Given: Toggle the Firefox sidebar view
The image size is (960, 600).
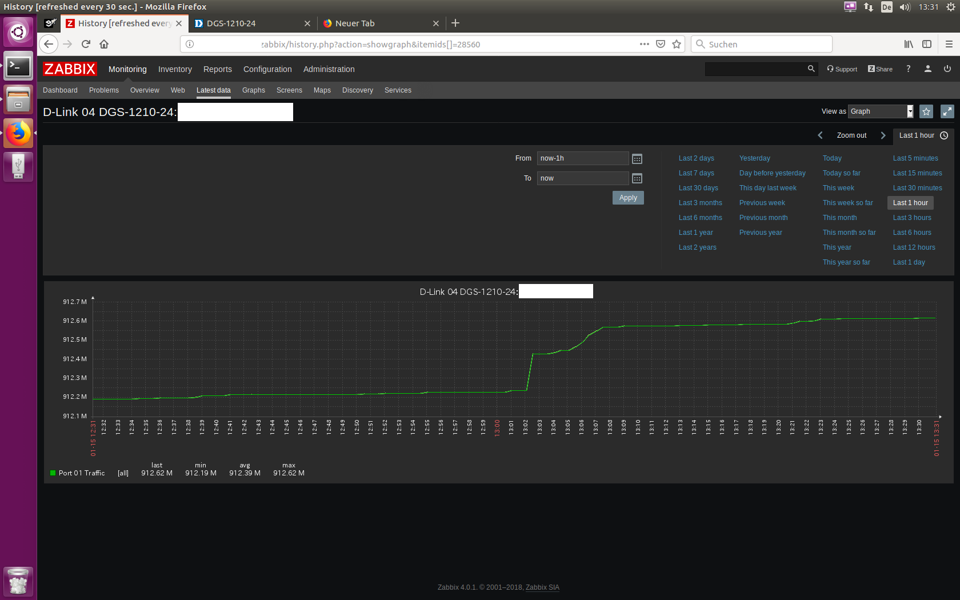Looking at the screenshot, I should (927, 44).
